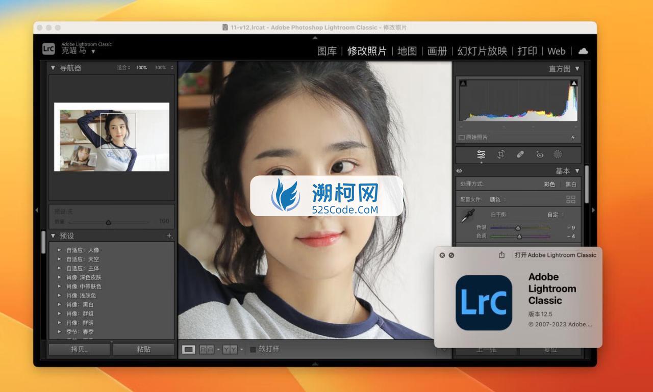Collapse the left panel side arrow
653x392 pixels.
(37, 210)
